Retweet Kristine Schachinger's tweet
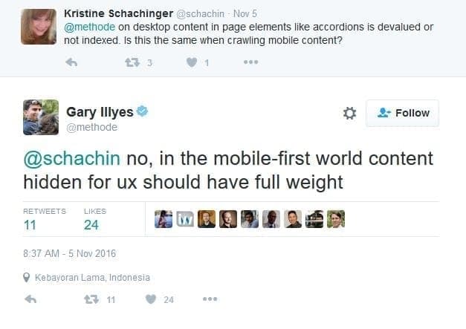 pos(132,62)
